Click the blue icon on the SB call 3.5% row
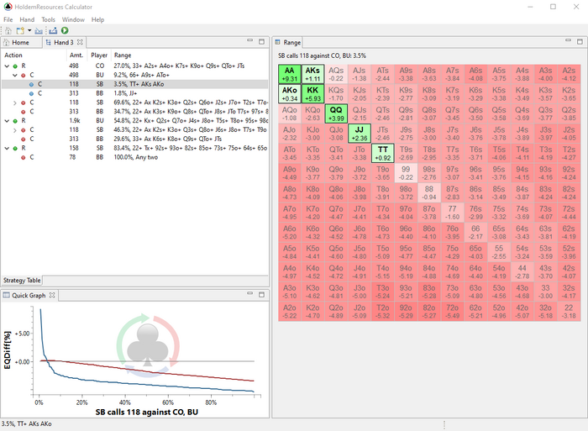Viewport: 588px width, 431px height. (31, 84)
